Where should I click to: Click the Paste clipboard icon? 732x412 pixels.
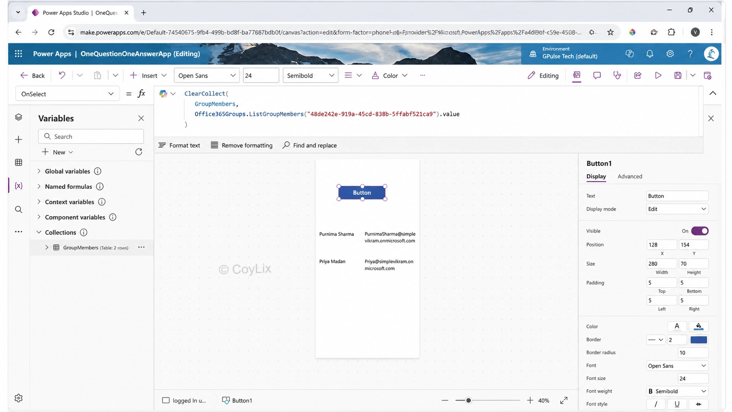click(x=97, y=75)
